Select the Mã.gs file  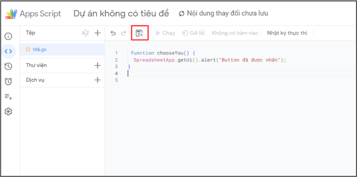[x=62, y=49]
